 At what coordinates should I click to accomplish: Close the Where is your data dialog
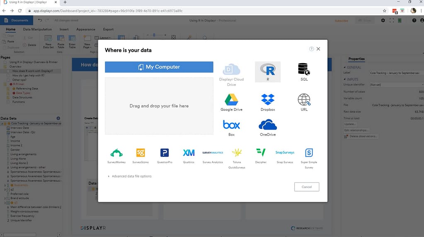tap(318, 49)
